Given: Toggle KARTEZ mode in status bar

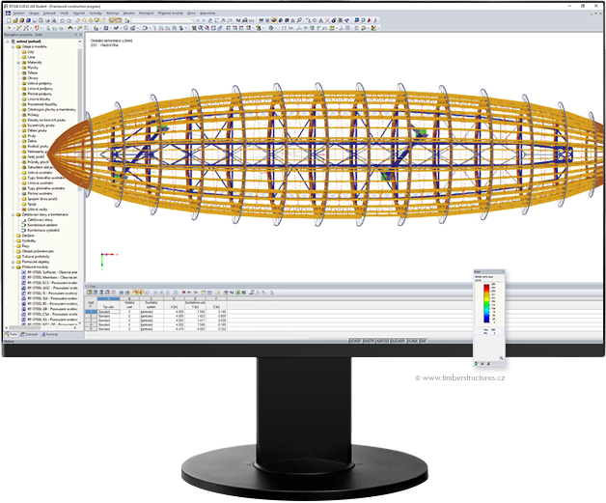Looking at the screenshot, I should 383,341.
